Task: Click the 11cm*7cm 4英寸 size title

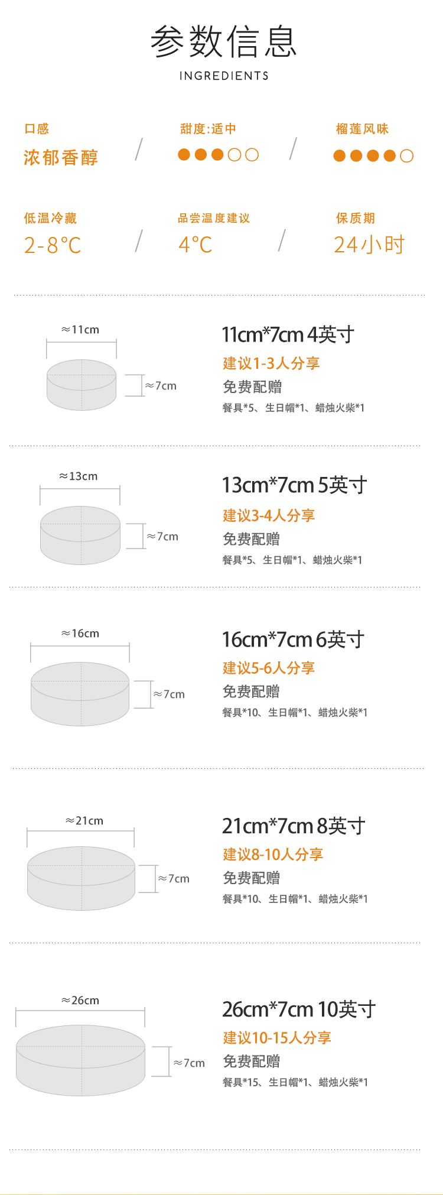Action: pyautogui.click(x=288, y=335)
